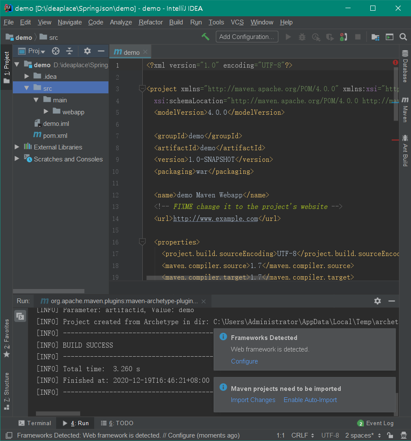Image resolution: width=411 pixels, height=441 pixels.
Task: Expand the webapp folder arrow
Action: pyautogui.click(x=46, y=112)
